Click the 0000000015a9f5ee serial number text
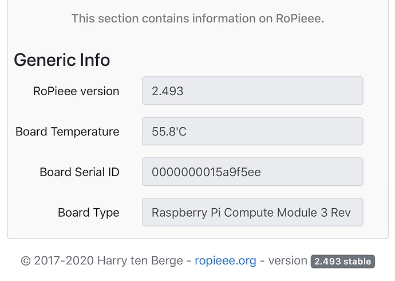This screenshot has height=281, width=395. pos(206,172)
